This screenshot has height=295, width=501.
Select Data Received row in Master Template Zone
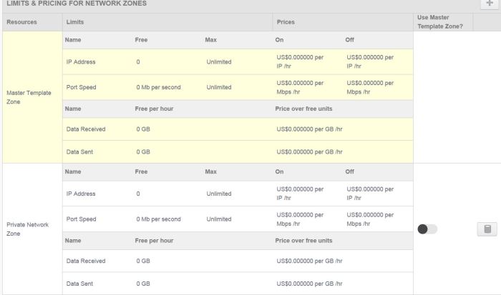[x=86, y=129]
